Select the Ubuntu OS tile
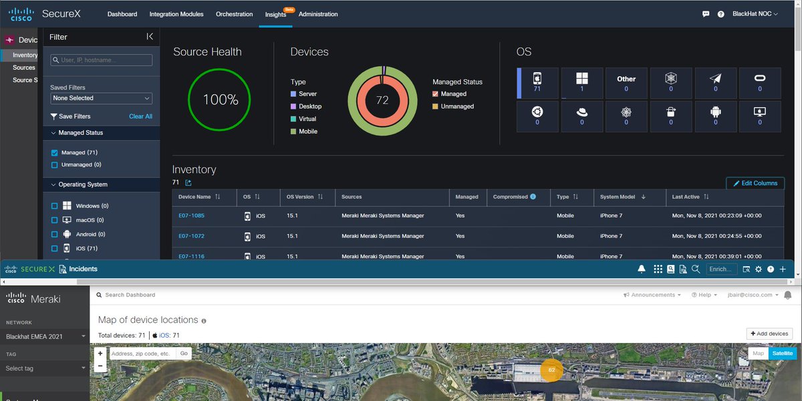This screenshot has height=401, width=802. click(538, 117)
